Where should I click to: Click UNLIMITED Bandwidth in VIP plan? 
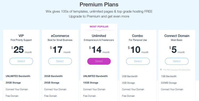[18, 76]
